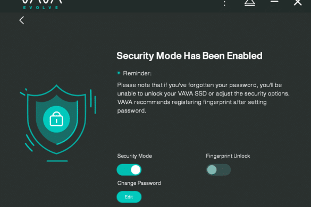311x207 pixels.
Task: Click the Change Password label text
Action: (x=139, y=183)
